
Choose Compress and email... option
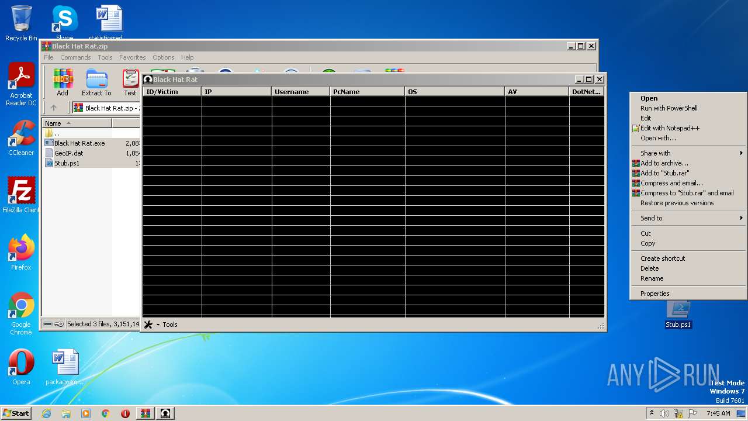[688, 183]
